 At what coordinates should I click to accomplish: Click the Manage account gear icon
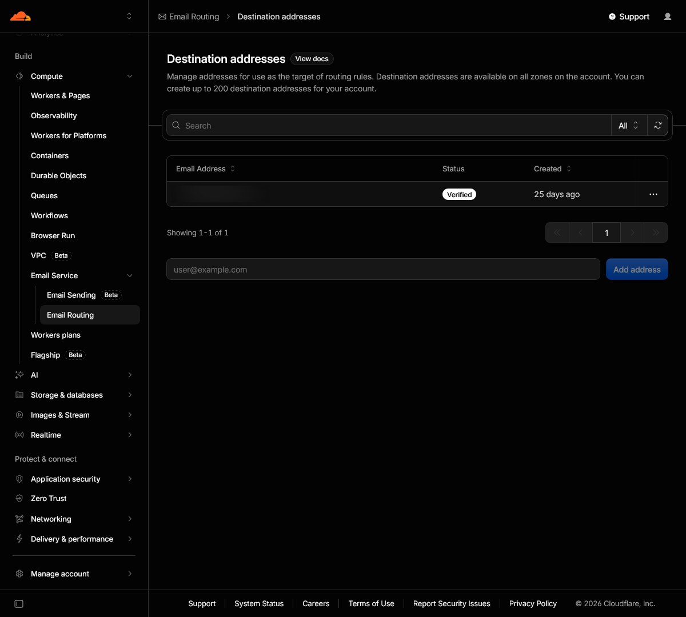pyautogui.click(x=19, y=574)
